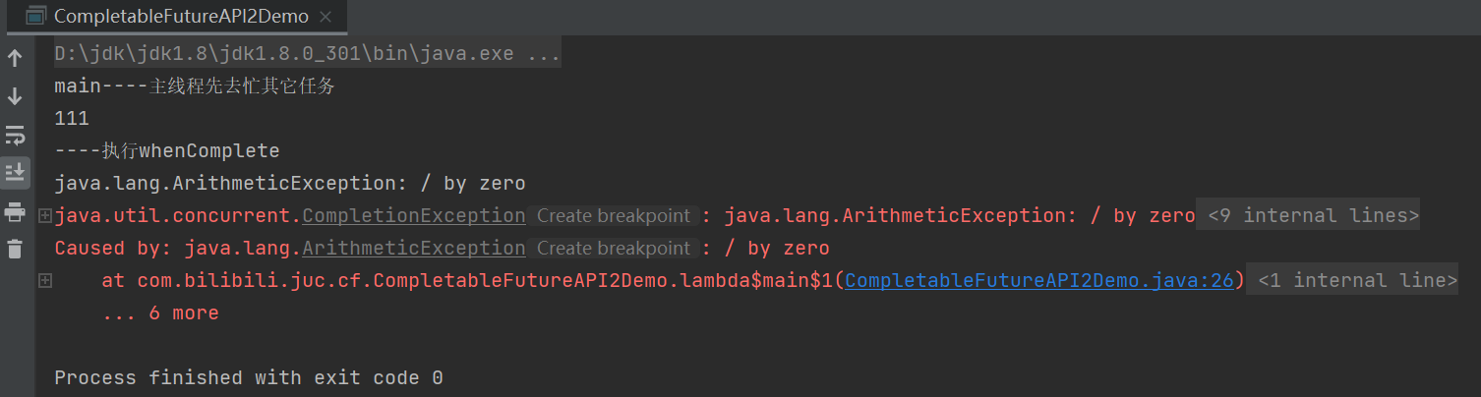
Task: Click the Up the Stack Trace arrow
Action: pyautogui.click(x=15, y=59)
